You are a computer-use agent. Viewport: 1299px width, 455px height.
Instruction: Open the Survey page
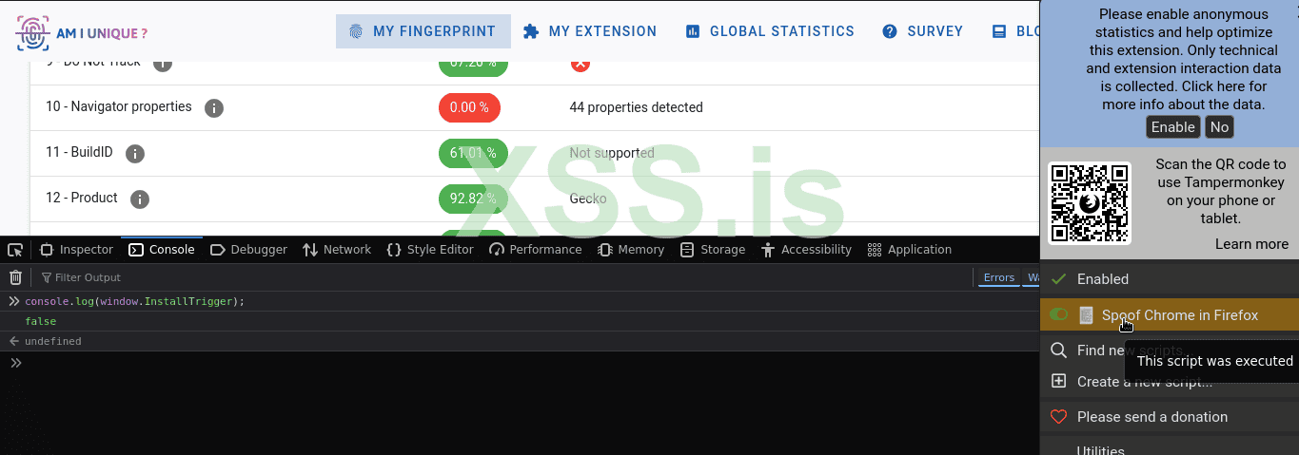[x=922, y=31]
